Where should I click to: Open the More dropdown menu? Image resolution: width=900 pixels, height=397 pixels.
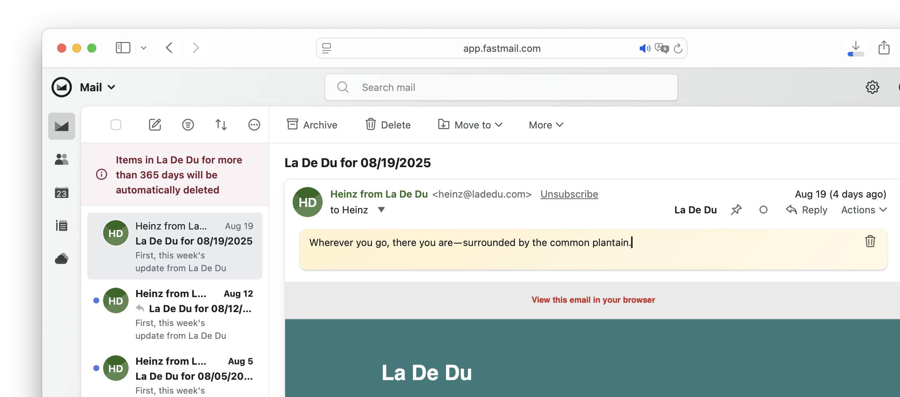[546, 125]
